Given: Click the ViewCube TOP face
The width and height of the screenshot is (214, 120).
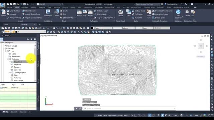Looking at the screenshot, I should pyautogui.click(x=201, y=46).
